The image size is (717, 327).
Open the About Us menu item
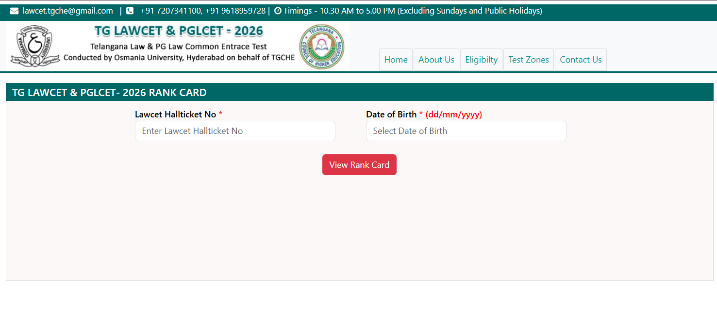click(x=436, y=60)
